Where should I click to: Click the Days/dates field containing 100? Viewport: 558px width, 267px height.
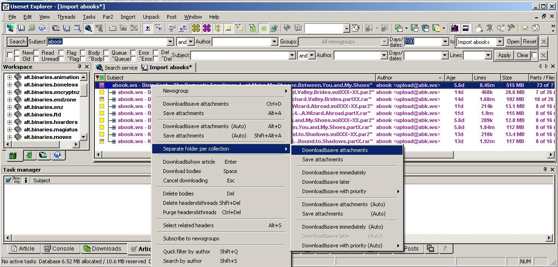422,42
